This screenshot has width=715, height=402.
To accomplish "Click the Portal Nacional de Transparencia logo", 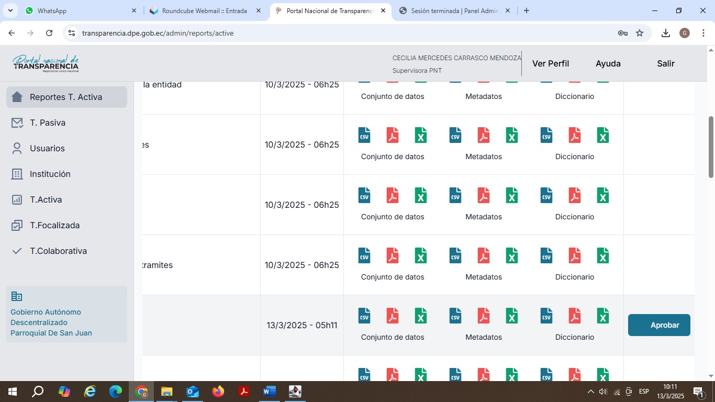I will 46,63.
